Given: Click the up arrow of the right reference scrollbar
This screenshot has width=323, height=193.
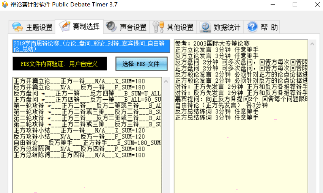Looking at the screenshot, I should click(312, 44).
